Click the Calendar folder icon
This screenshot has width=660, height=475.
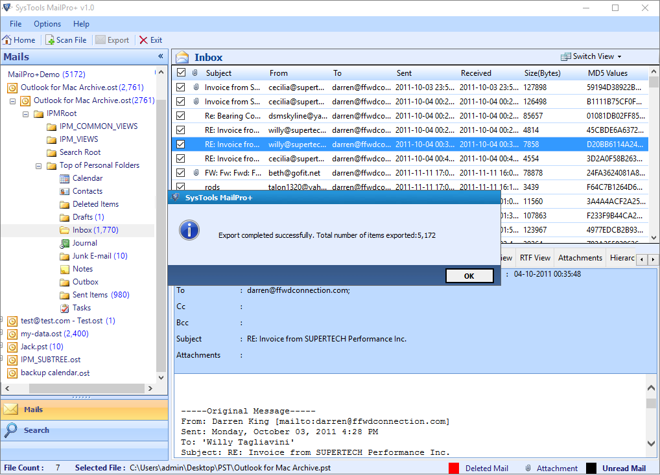[64, 178]
